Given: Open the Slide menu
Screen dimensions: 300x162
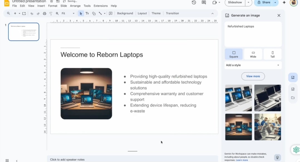Looking at the screenshot, I should [64, 6].
